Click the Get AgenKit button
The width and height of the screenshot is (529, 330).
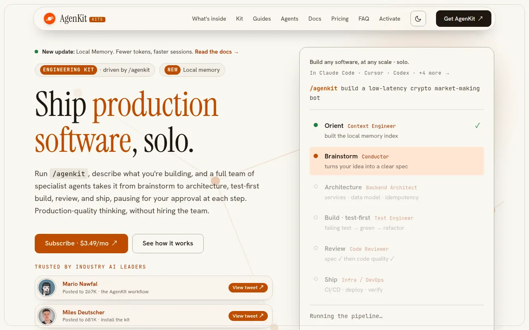(464, 19)
